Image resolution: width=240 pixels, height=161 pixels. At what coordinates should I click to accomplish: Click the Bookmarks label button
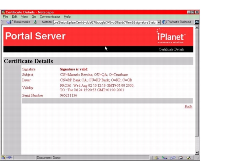(x=22, y=22)
